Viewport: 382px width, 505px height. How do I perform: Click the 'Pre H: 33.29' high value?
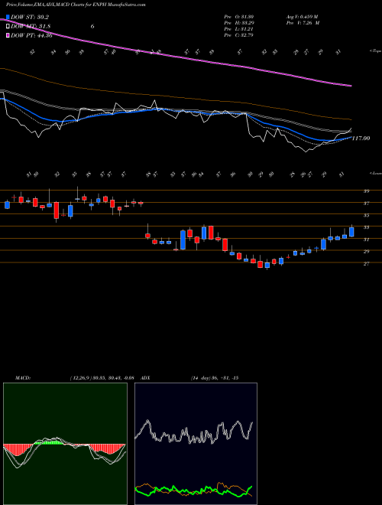coord(239,23)
